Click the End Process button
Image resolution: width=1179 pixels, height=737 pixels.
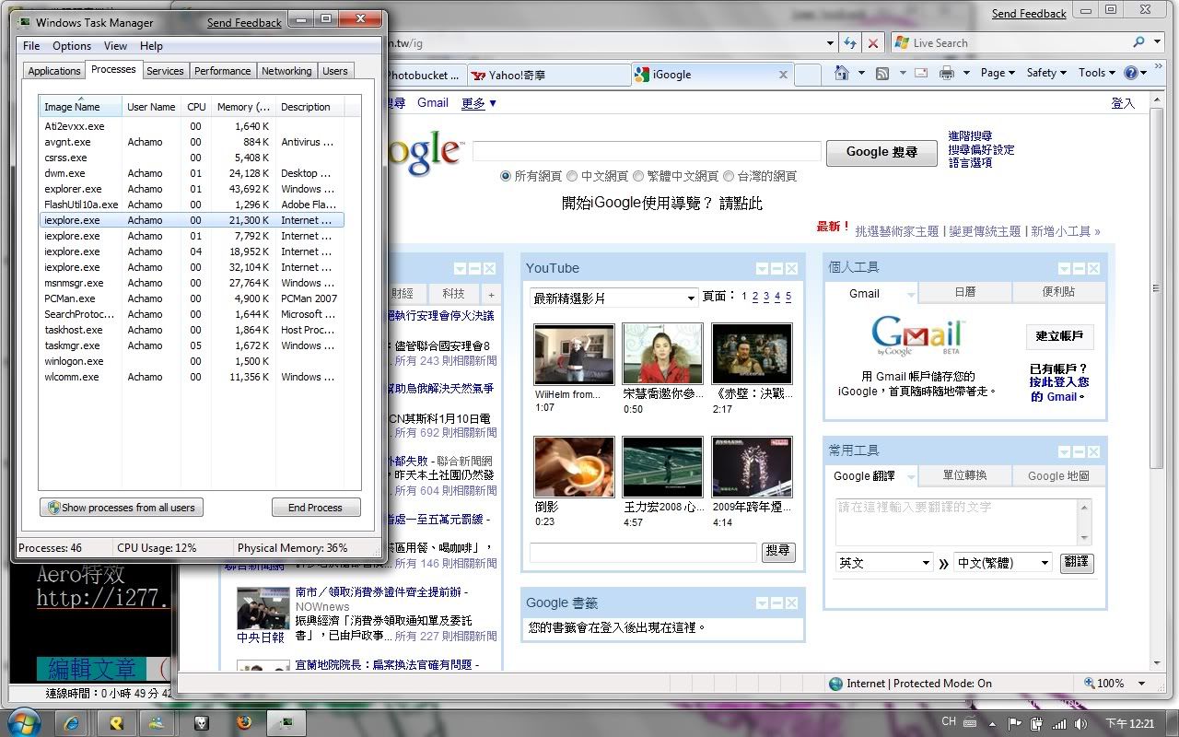pos(315,508)
